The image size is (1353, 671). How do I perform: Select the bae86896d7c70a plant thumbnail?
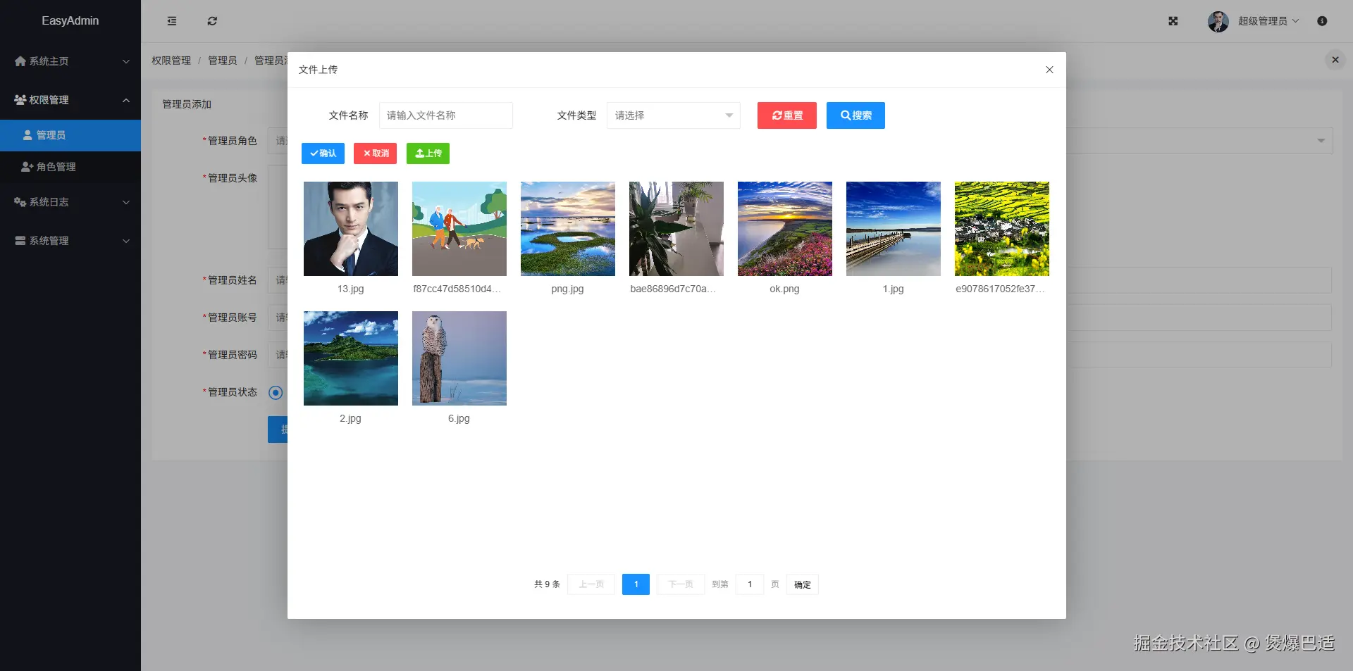click(676, 229)
